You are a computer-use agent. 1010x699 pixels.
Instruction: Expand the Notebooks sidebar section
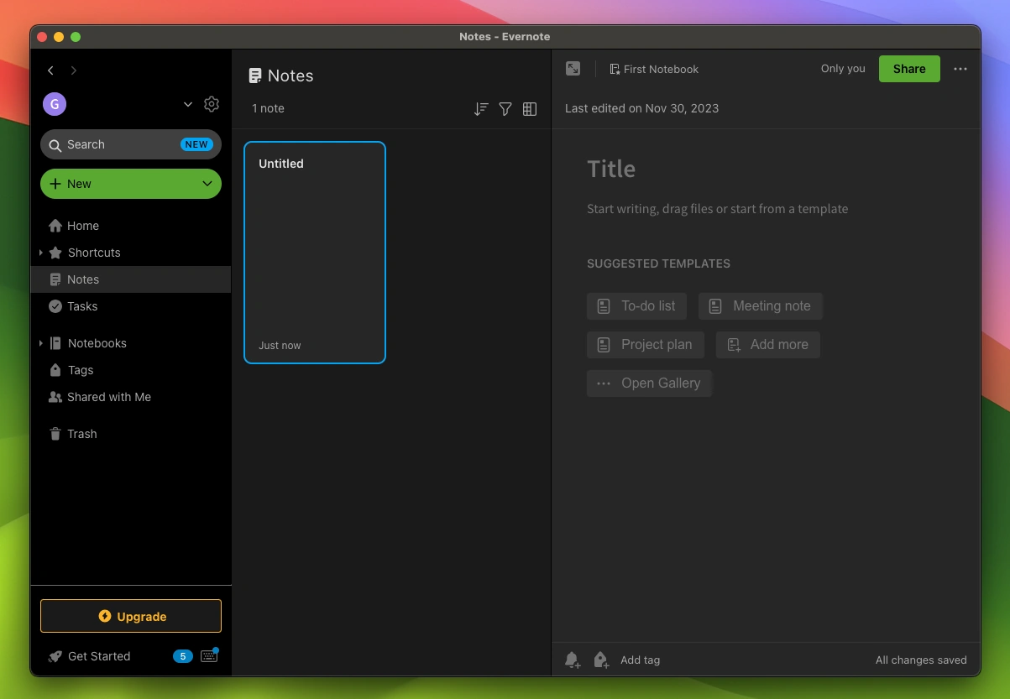40,342
